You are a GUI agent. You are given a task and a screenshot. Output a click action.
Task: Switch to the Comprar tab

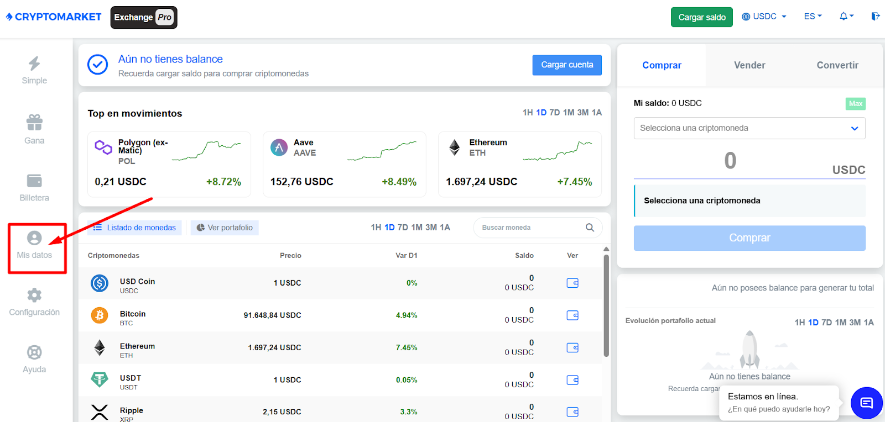(x=662, y=65)
